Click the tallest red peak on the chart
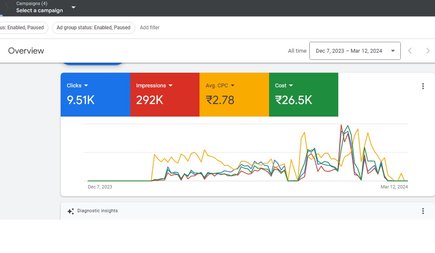 point(341,126)
